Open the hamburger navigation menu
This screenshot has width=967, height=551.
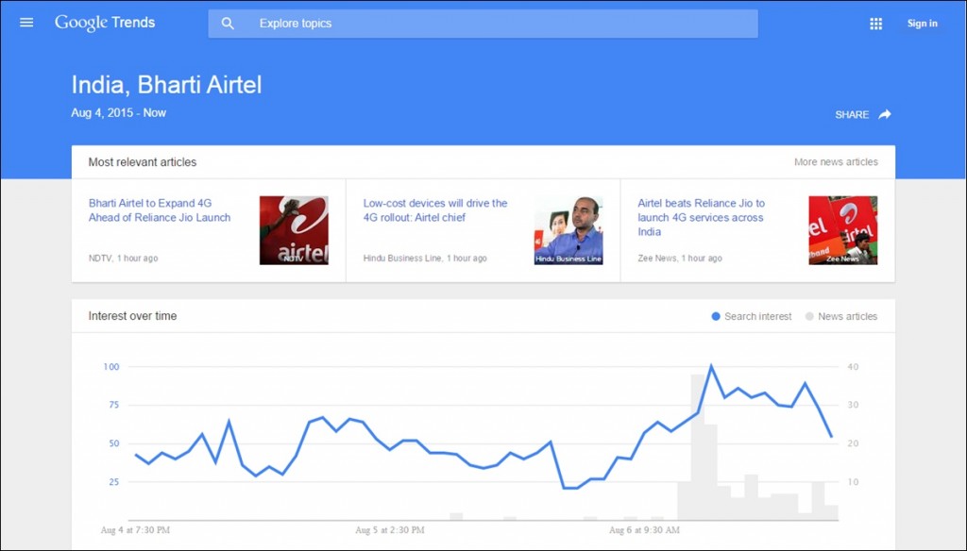26,23
